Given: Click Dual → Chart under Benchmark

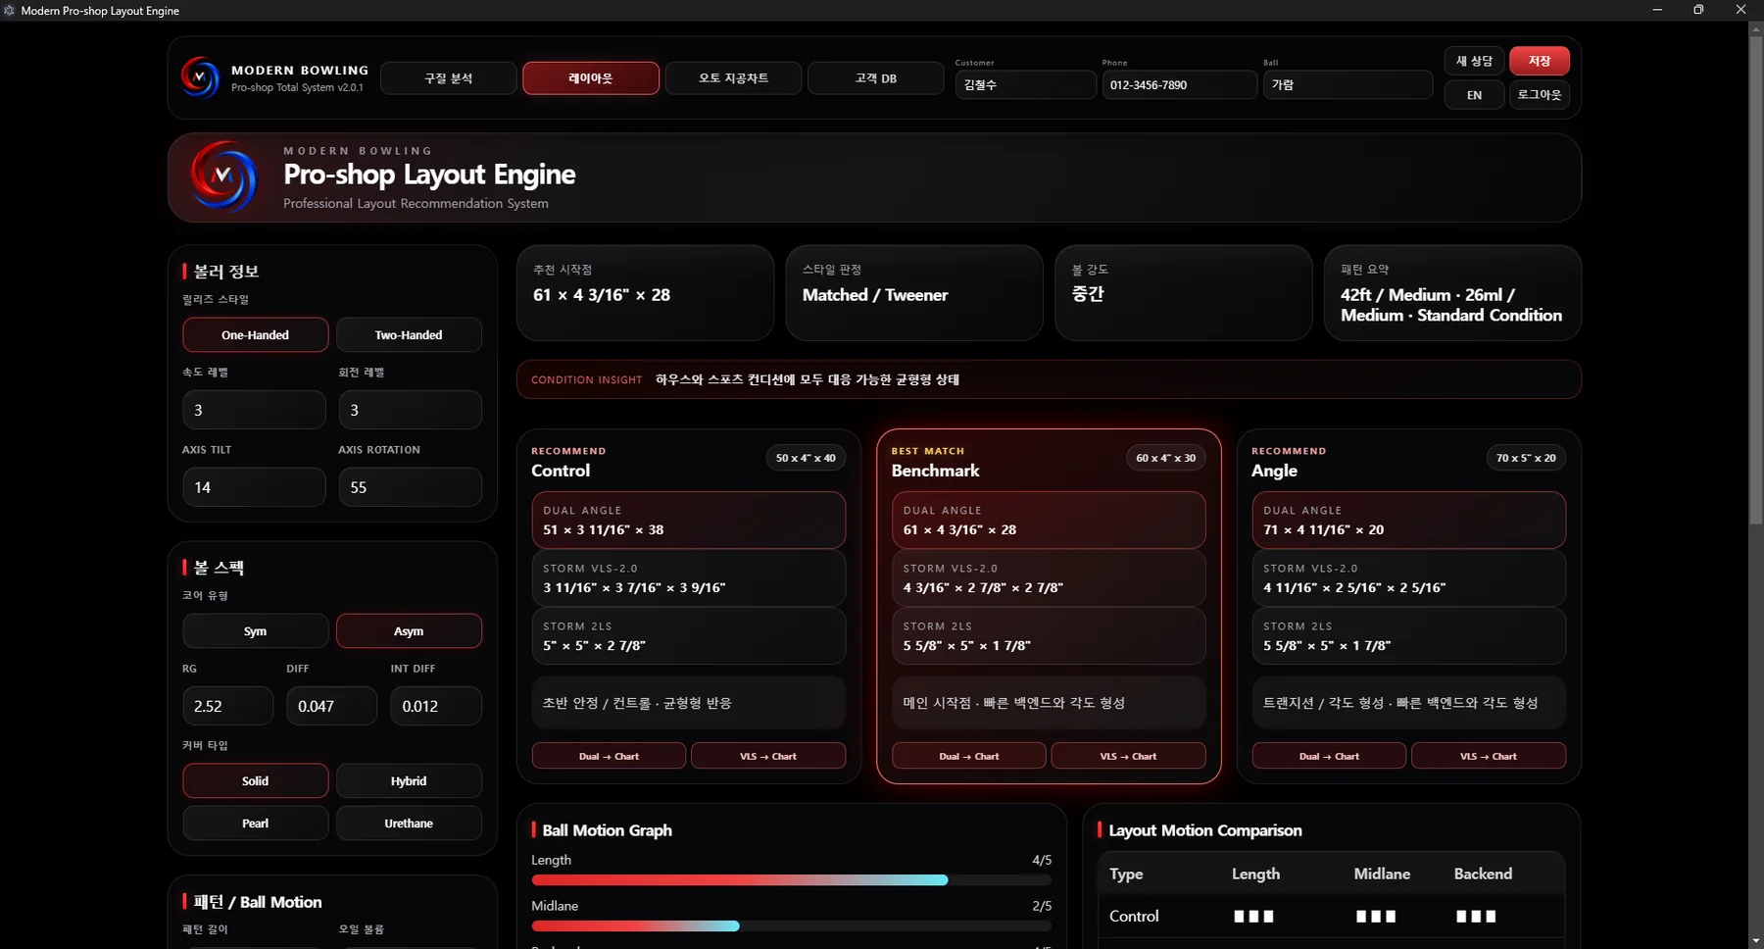Looking at the screenshot, I should tap(969, 756).
